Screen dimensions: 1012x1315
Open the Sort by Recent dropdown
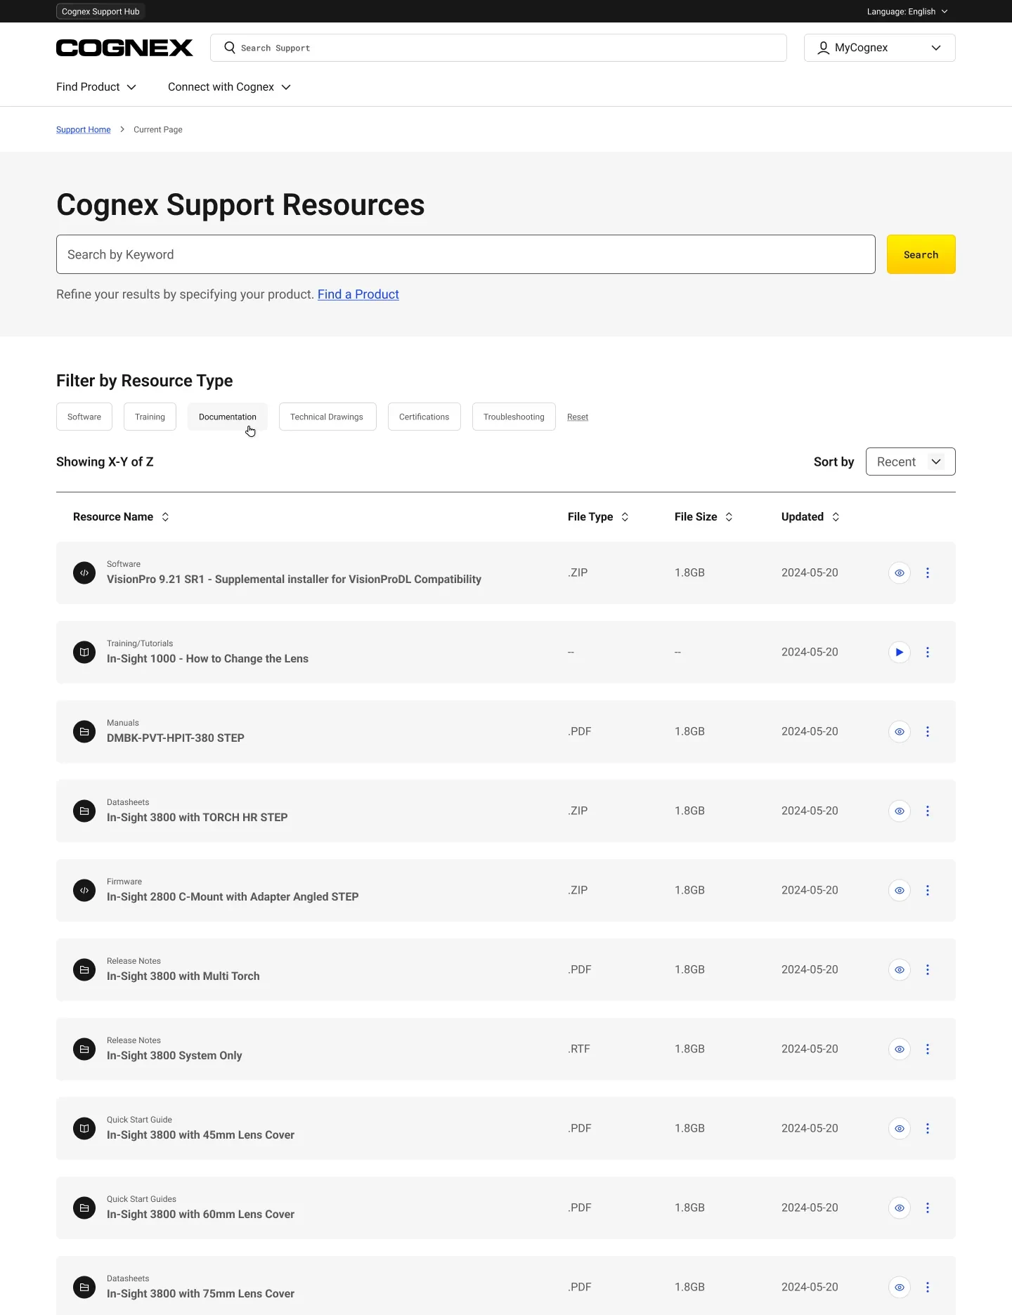[x=910, y=462]
